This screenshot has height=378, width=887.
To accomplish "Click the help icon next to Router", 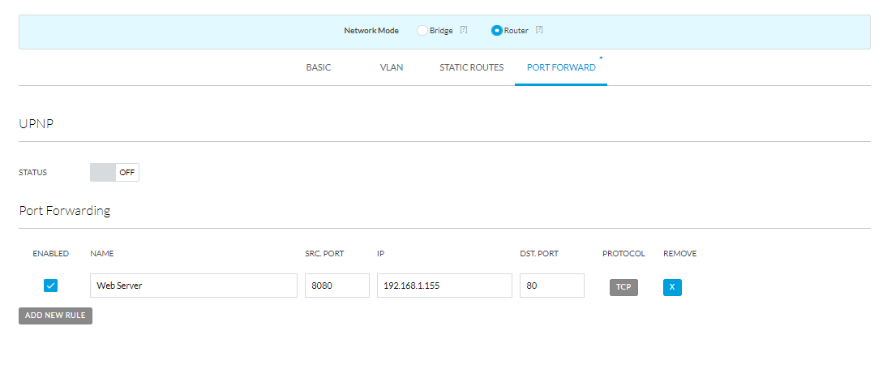I will (x=539, y=30).
